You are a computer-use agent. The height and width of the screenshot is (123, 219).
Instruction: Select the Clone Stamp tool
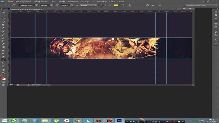(x=3, y=38)
